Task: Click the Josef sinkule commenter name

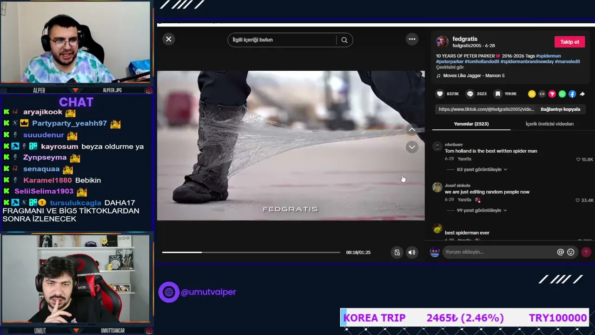Action: click(457, 186)
